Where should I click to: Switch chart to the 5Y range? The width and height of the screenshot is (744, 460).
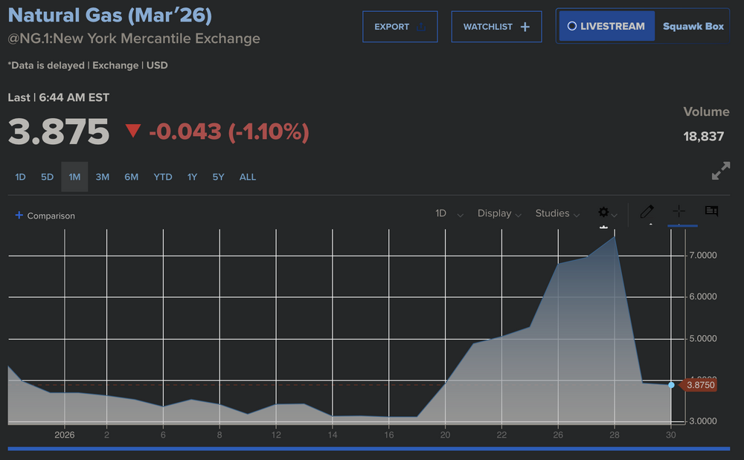point(218,177)
